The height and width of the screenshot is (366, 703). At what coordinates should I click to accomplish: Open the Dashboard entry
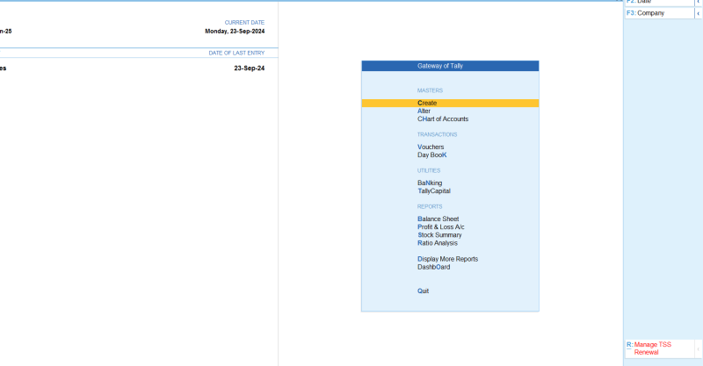point(433,267)
